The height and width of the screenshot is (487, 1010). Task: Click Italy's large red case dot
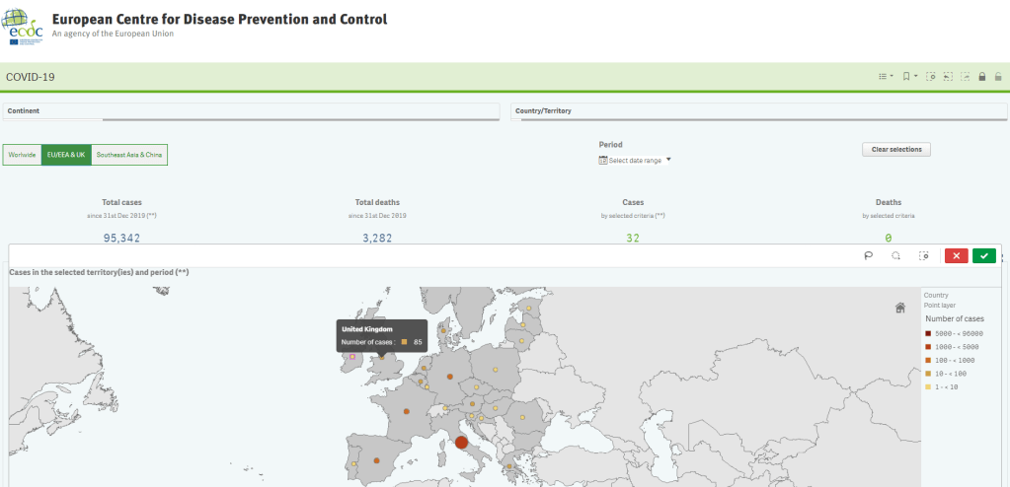461,442
